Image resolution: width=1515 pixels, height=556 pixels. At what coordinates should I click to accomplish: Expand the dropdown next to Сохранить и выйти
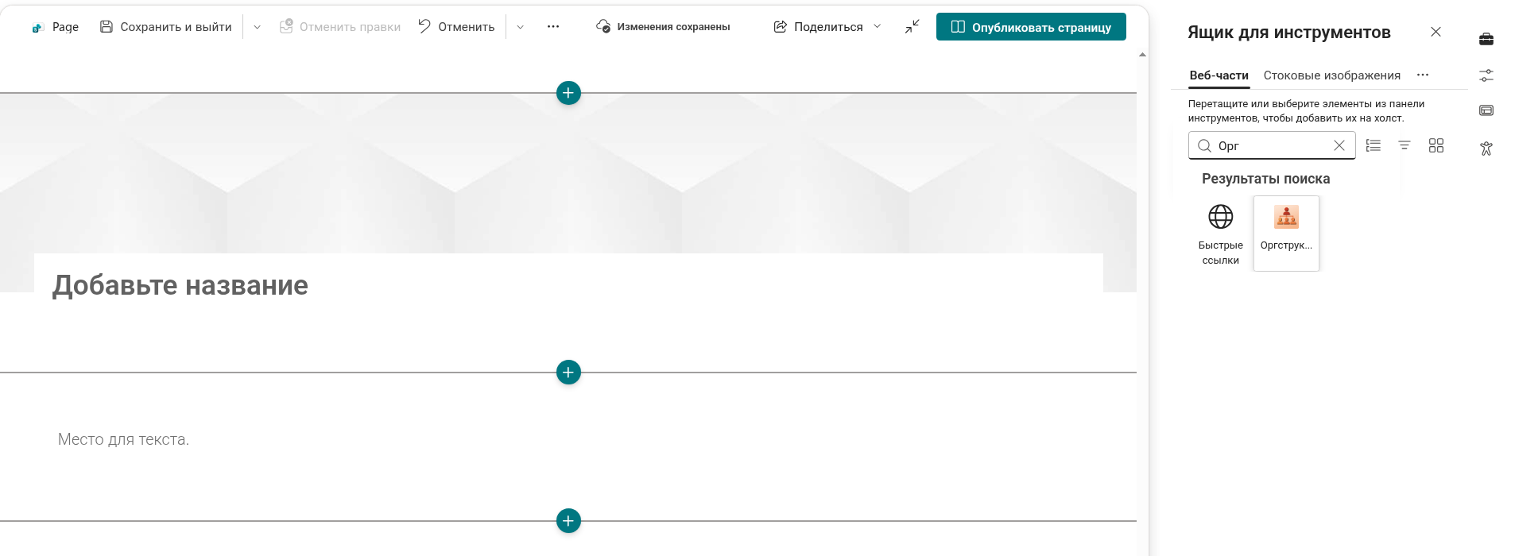(257, 27)
